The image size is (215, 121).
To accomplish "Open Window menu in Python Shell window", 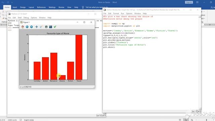I will click(42, 18).
